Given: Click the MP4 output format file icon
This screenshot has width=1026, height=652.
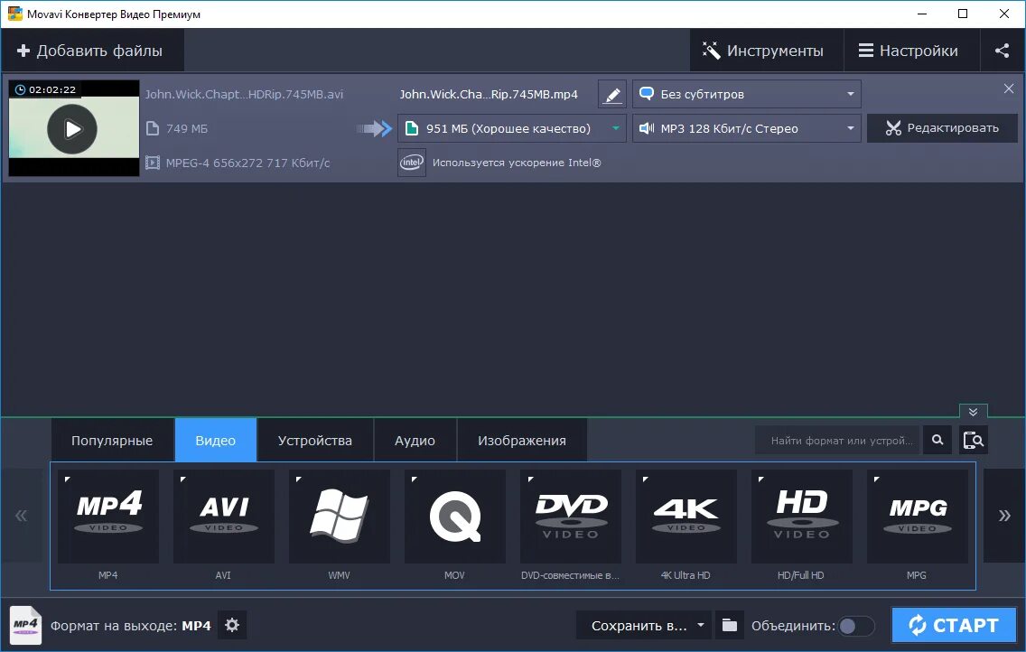Looking at the screenshot, I should click(25, 625).
